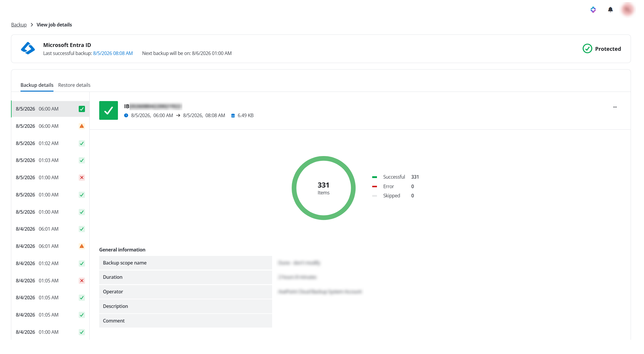
Task: Click the 6.49 KB backup size value
Action: [x=245, y=116]
